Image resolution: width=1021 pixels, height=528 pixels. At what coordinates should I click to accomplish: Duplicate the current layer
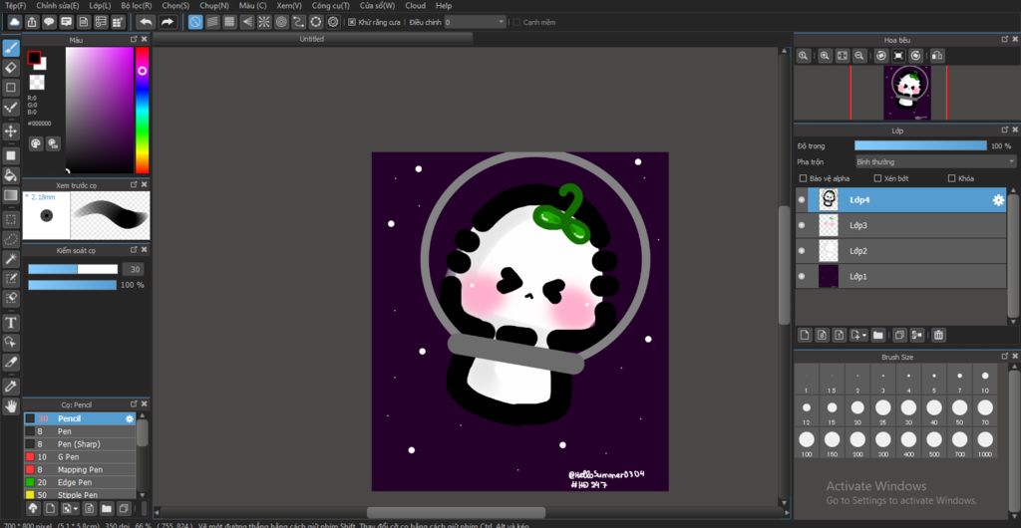pos(899,335)
